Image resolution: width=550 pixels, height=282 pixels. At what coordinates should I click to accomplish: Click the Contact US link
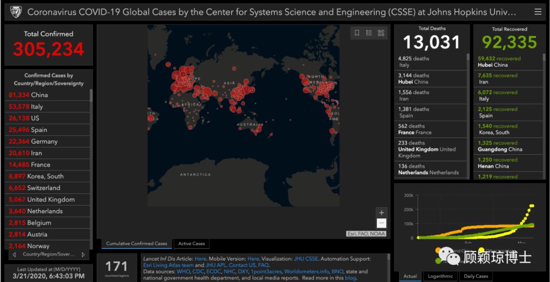tap(242, 265)
